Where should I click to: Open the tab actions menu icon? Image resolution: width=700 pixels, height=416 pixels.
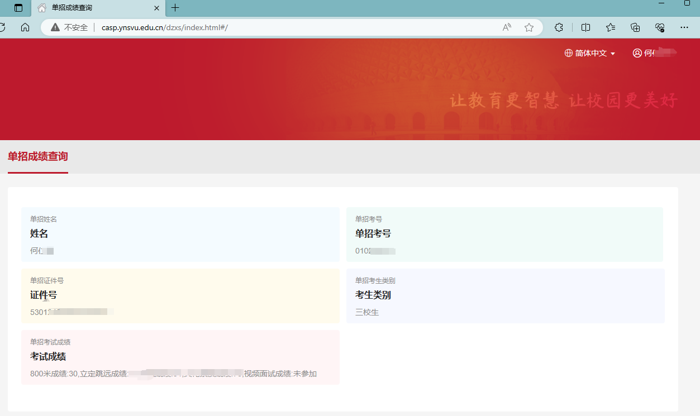pyautogui.click(x=18, y=8)
